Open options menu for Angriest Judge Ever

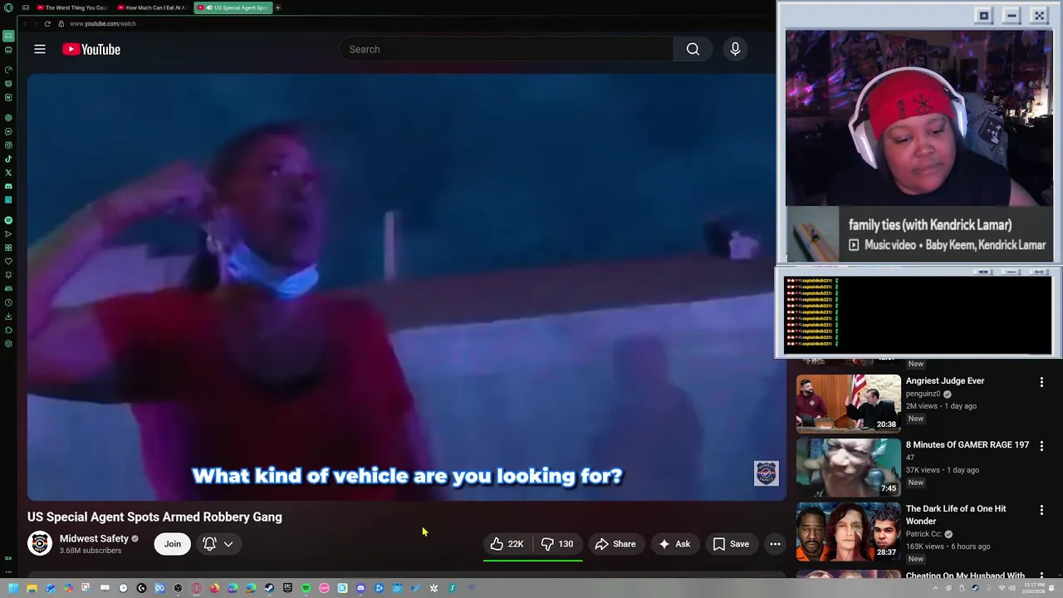[x=1041, y=382]
